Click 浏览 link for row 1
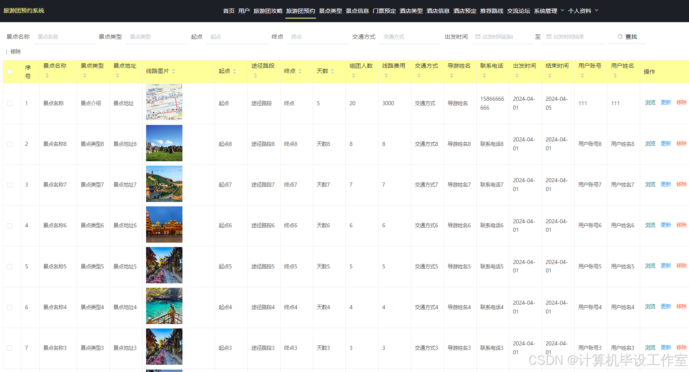 tap(650, 103)
